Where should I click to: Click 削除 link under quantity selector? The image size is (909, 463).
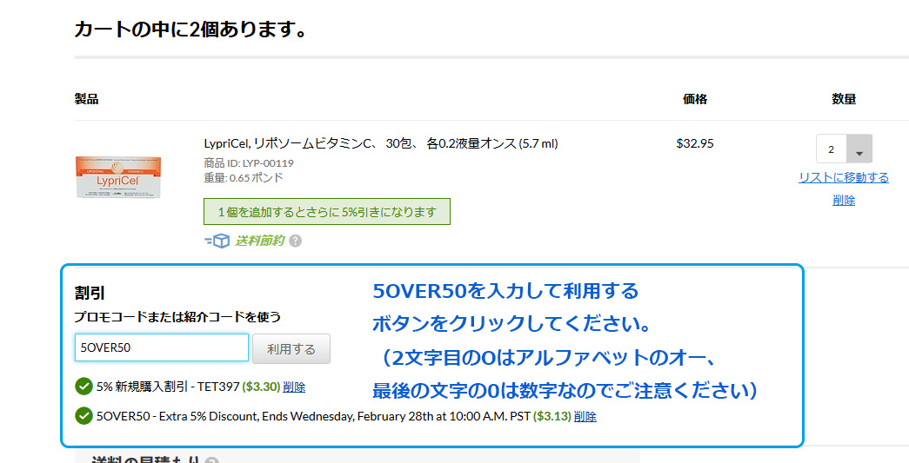[844, 200]
